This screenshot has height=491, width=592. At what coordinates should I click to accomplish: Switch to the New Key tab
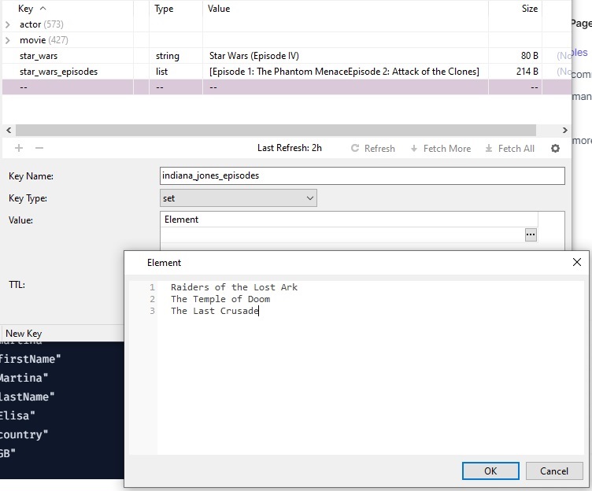coord(24,334)
